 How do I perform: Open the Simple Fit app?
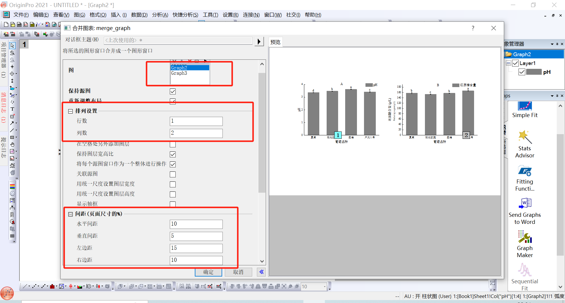click(525, 109)
